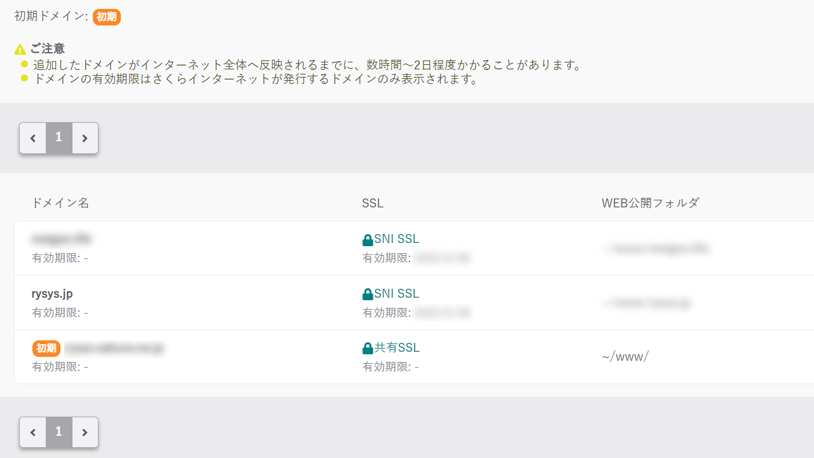Screen dimensions: 814x458
Task: Select page 1 in the top pagination
Action: click(x=59, y=138)
